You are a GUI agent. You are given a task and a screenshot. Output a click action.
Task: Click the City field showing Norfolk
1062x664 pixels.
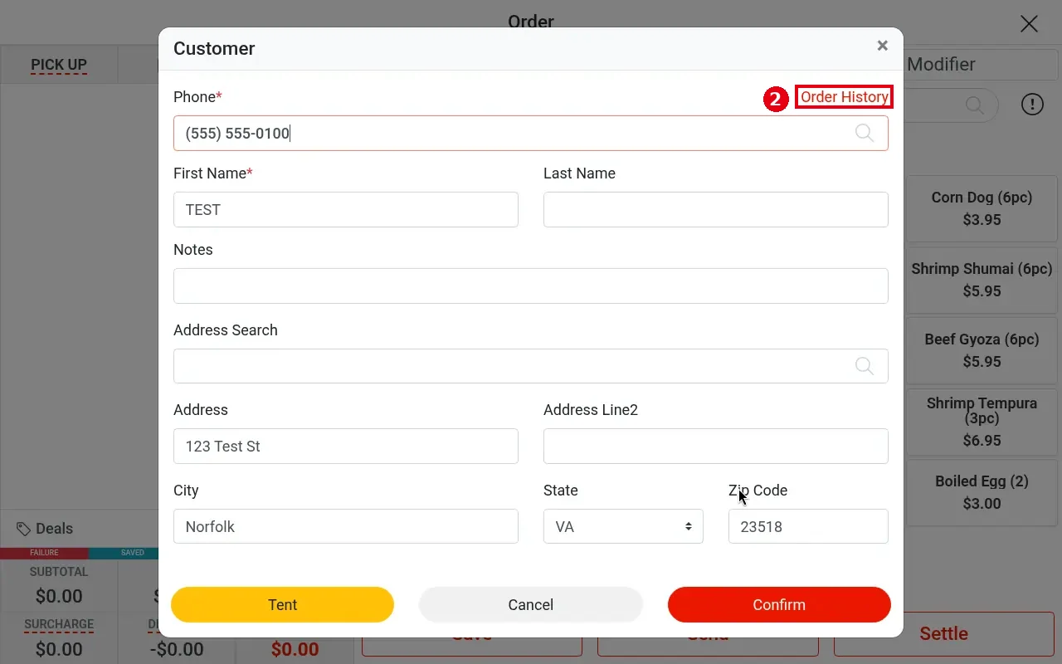[346, 526]
